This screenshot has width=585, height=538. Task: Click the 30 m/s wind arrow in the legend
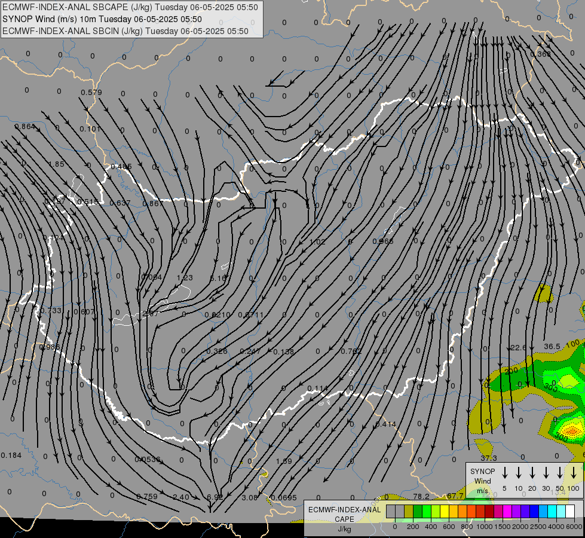546,473
